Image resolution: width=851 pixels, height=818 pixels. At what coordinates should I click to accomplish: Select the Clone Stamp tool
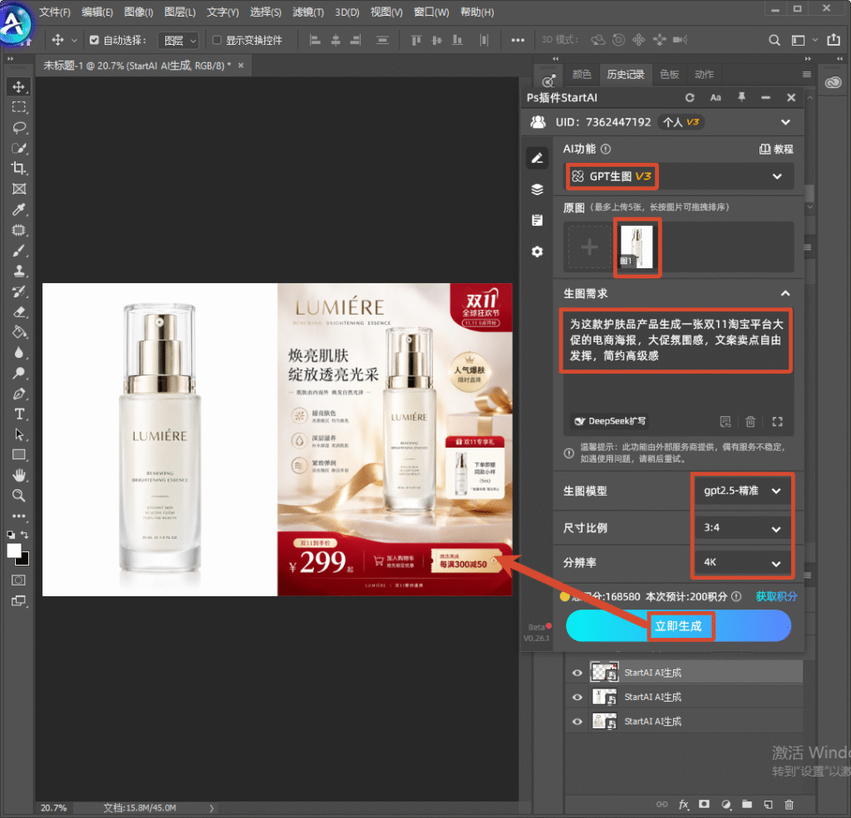[19, 271]
